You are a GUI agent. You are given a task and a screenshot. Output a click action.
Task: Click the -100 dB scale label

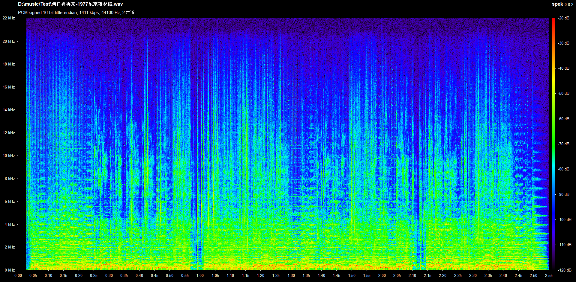coord(565,220)
